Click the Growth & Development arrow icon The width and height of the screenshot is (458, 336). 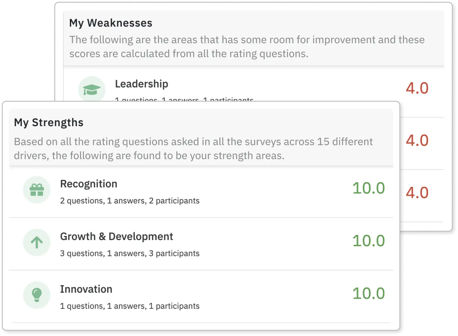point(37,242)
